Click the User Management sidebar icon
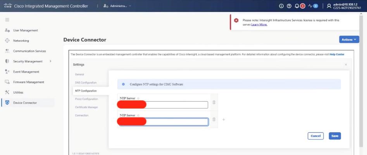 tap(7, 31)
